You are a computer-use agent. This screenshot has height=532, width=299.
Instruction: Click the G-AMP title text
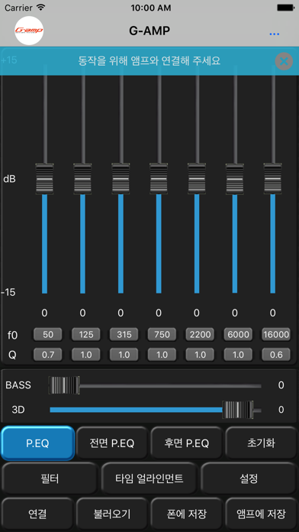click(x=149, y=31)
